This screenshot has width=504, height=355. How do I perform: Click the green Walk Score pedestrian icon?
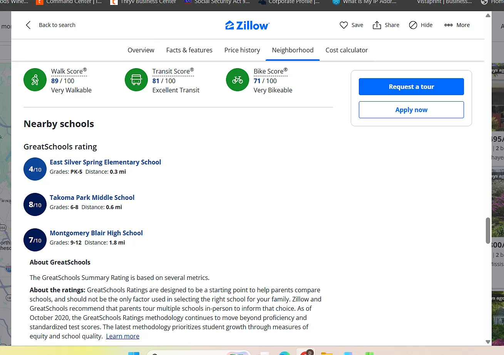point(35,80)
